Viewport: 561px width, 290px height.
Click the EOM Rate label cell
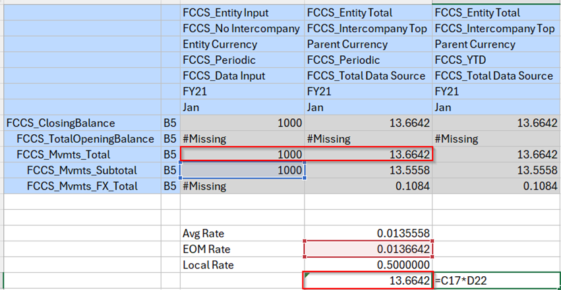(x=242, y=249)
